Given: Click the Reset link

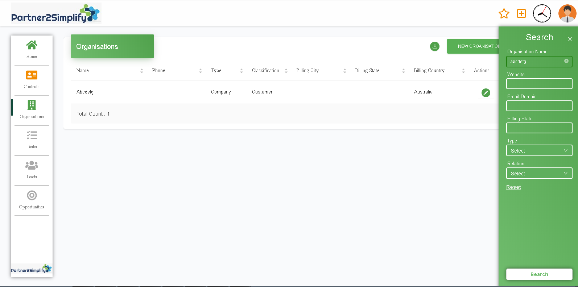Looking at the screenshot, I should tap(513, 187).
